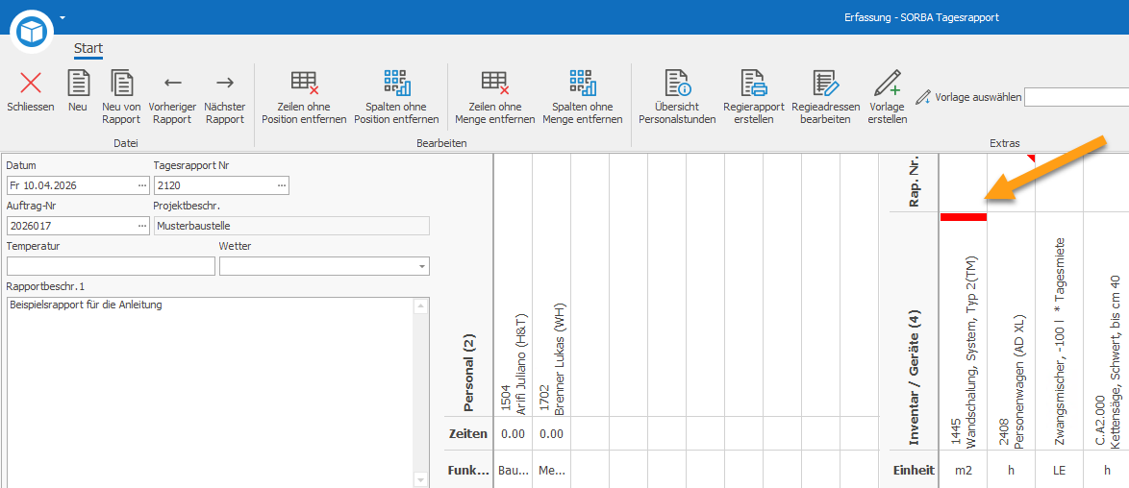Viewport: 1129px width, 488px height.
Task: Click the Projektbeschr. field Musterbaustelle
Action: [x=291, y=226]
